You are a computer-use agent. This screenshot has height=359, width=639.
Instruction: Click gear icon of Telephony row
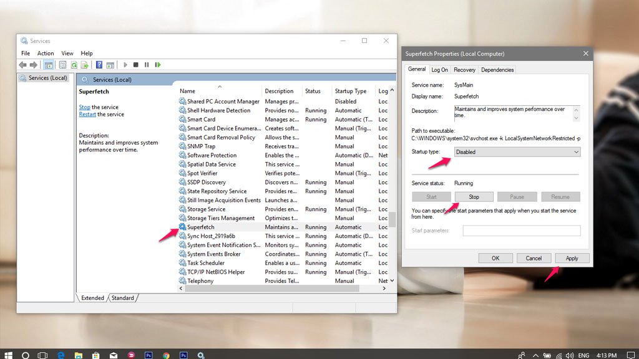[183, 280]
